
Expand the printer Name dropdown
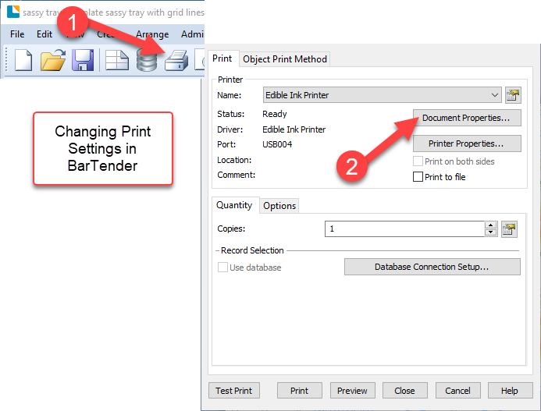[x=495, y=95]
